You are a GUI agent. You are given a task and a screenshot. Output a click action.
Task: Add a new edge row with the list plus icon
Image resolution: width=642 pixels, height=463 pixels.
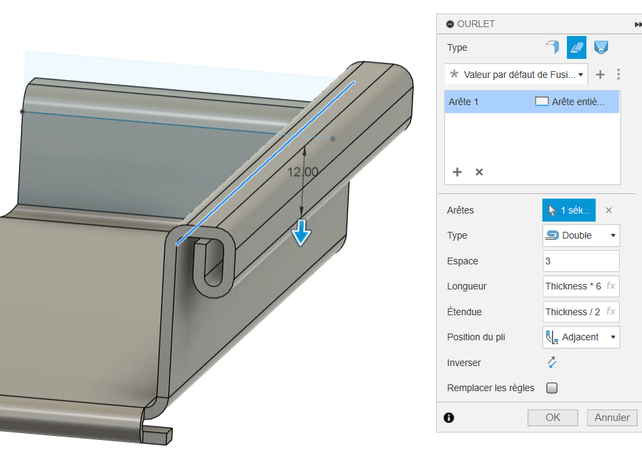point(457,172)
